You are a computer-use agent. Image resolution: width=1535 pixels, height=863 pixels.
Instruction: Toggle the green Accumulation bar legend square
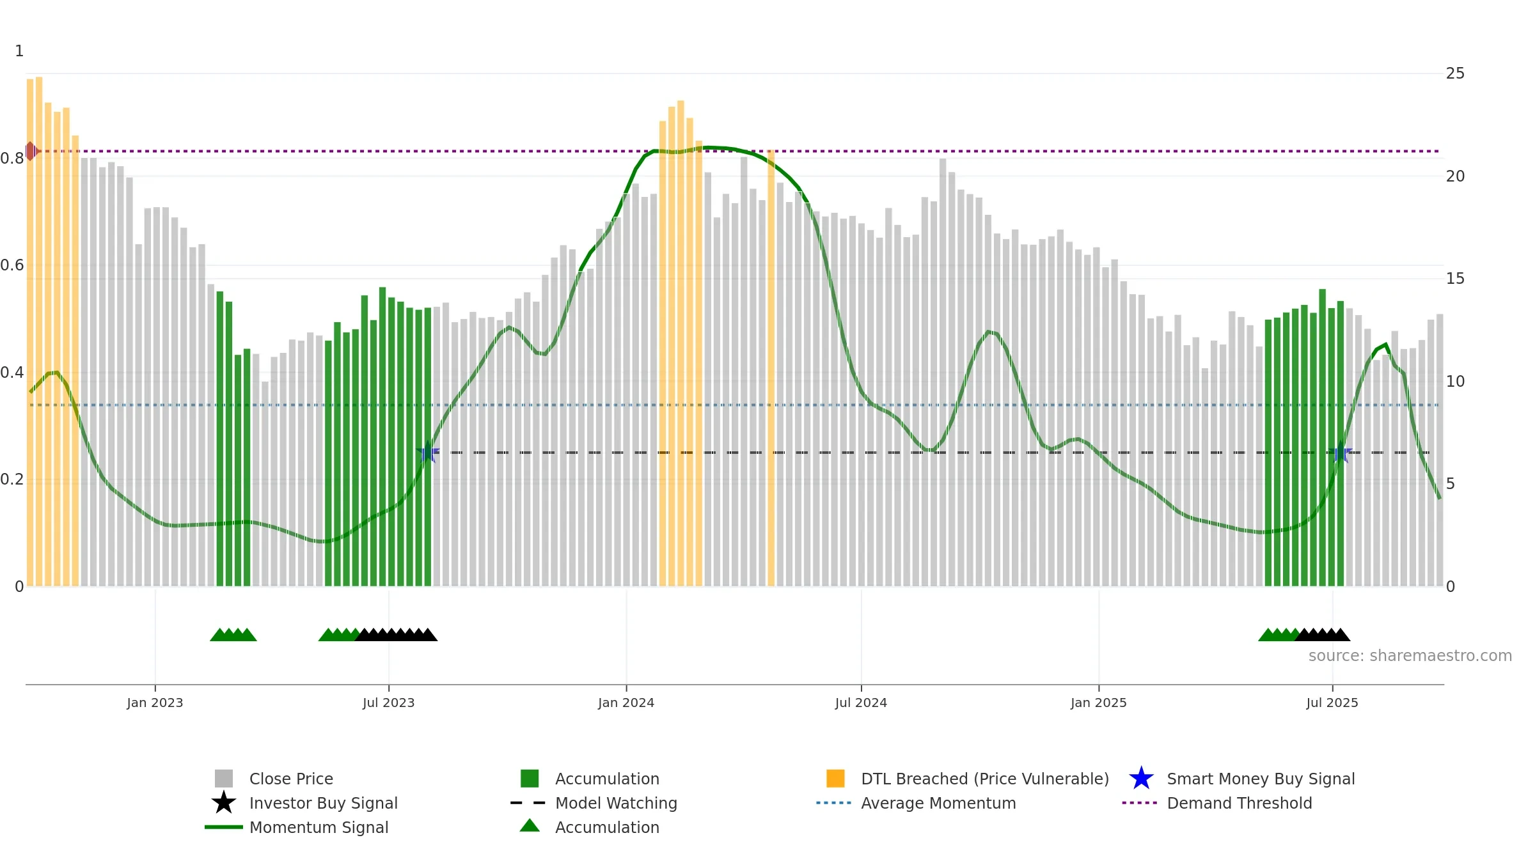click(x=530, y=779)
